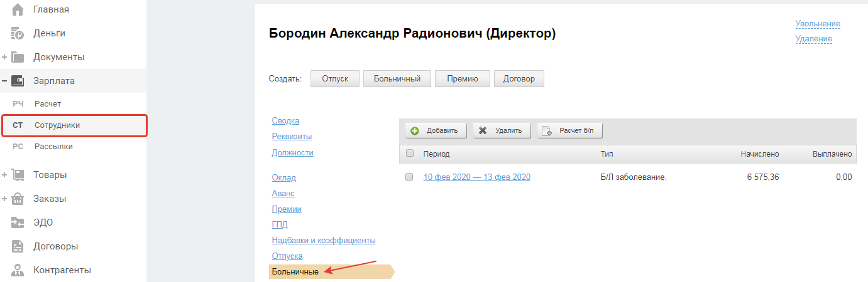Create a new Отпуск
The image size is (868, 282).
335,79
